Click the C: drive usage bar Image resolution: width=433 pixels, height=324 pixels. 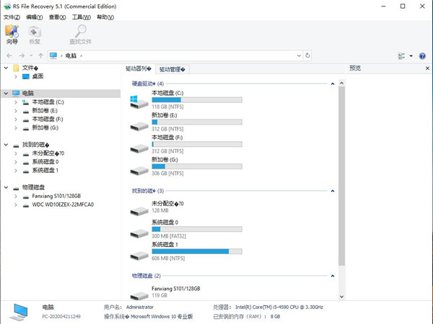pos(197,100)
